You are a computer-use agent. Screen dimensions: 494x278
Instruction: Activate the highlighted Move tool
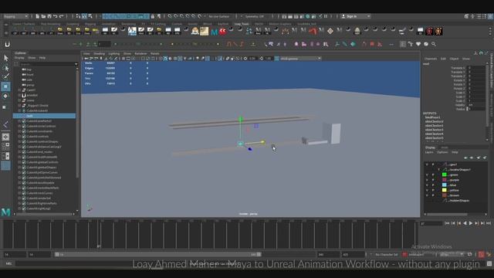click(x=5, y=86)
